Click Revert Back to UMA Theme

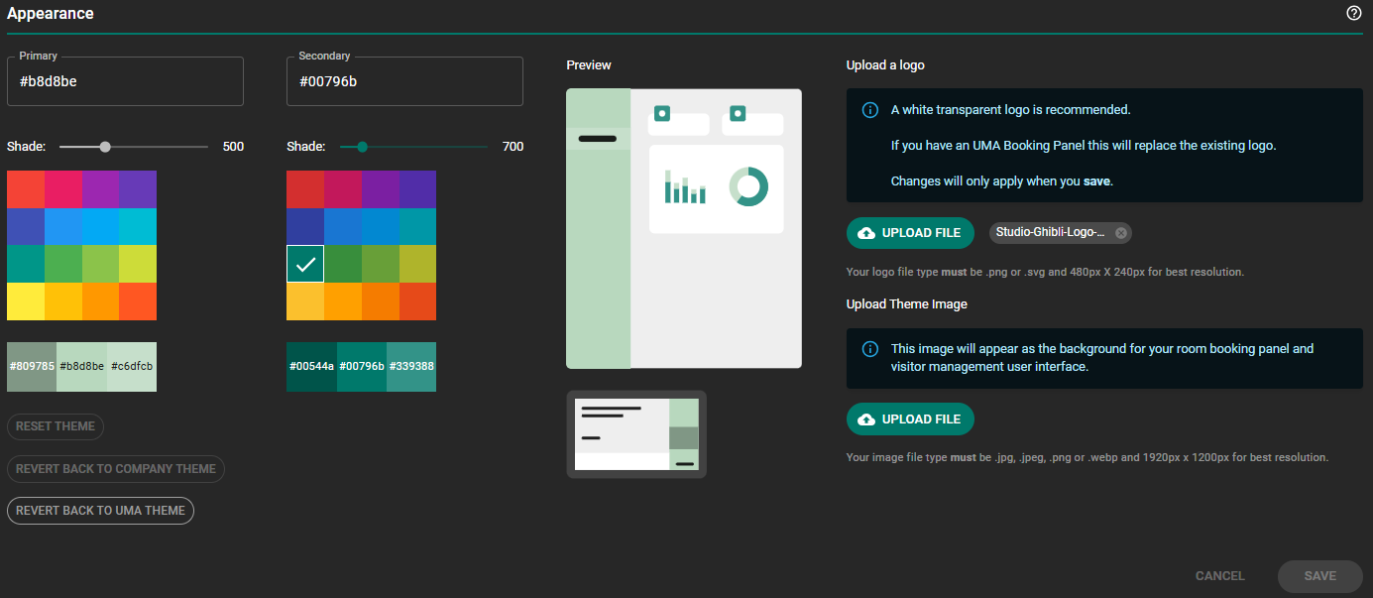pos(100,511)
